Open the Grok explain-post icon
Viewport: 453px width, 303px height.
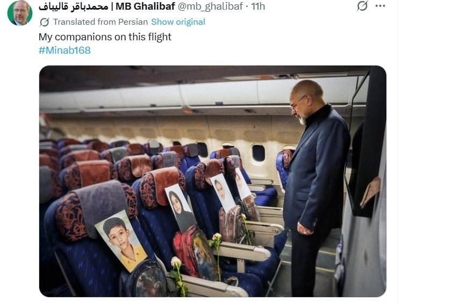362,6
